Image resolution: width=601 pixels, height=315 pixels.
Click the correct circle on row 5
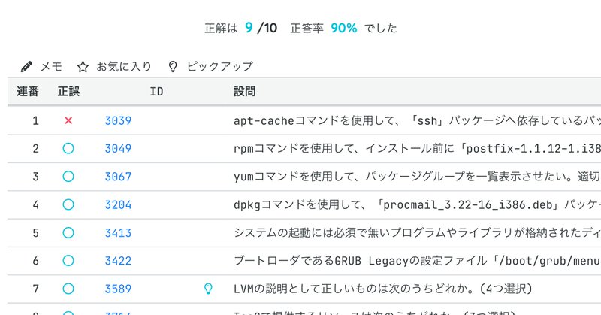[68, 232]
